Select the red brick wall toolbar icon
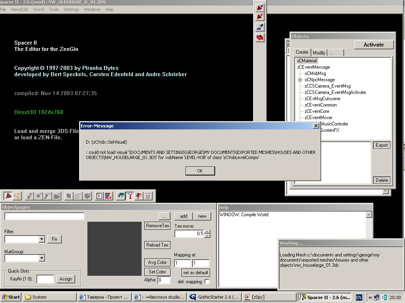Screen dimensions: 405x303 9,196
